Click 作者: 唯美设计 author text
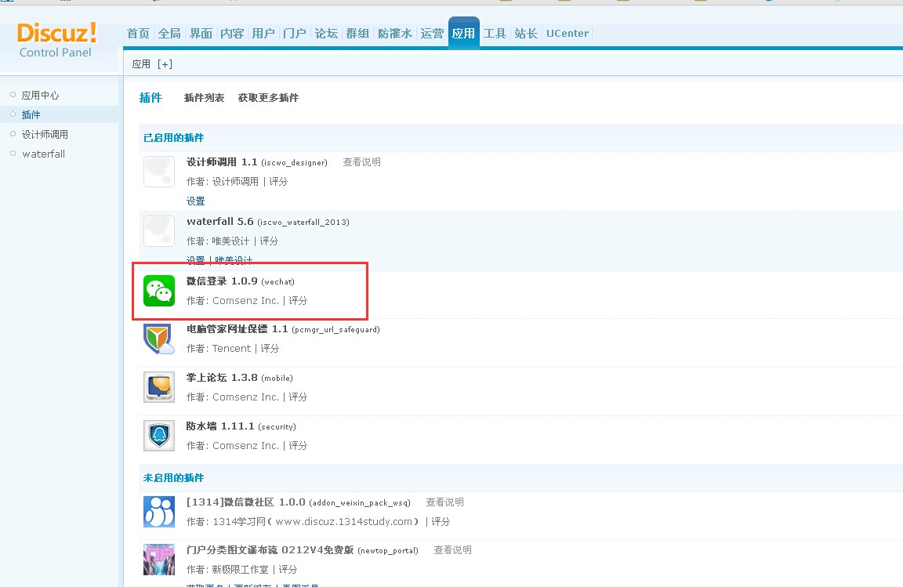Screen dimensions: 903x587 [x=218, y=241]
